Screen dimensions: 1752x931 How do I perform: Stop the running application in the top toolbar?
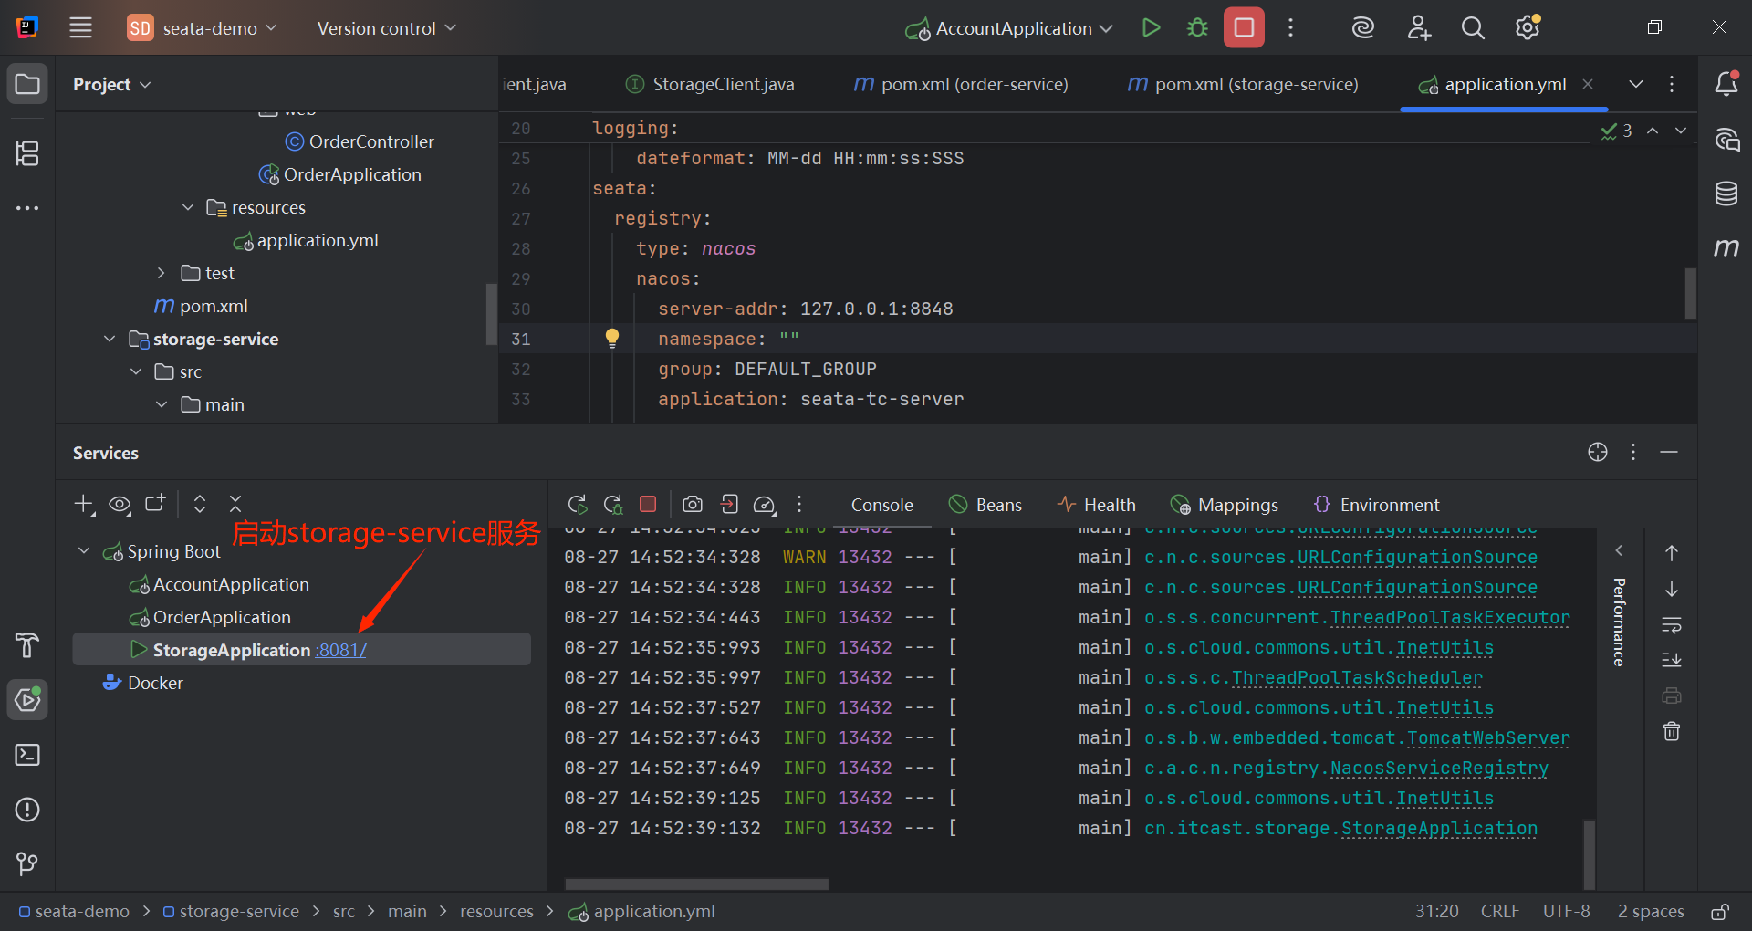[1244, 28]
